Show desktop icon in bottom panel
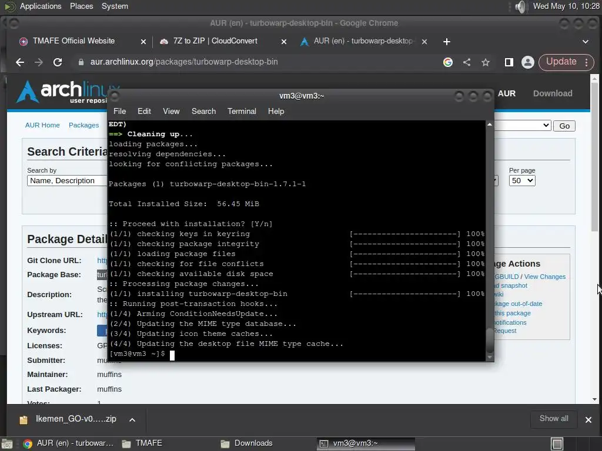 [7, 444]
